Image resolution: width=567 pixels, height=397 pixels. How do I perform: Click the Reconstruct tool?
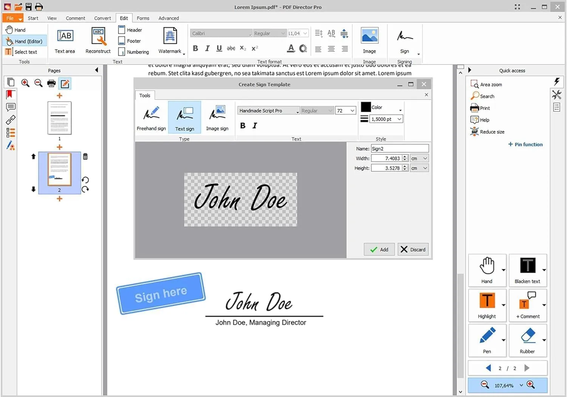click(x=98, y=40)
